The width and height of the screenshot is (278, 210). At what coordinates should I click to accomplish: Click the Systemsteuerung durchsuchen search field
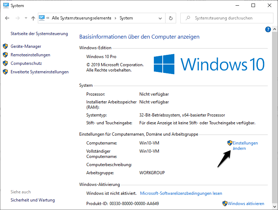[227, 18]
